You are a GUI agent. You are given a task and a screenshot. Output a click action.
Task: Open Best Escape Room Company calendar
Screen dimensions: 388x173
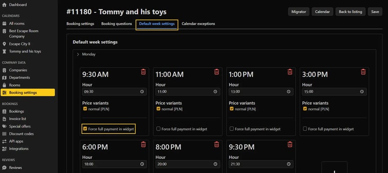click(x=23, y=33)
